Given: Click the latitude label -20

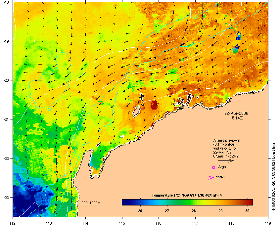Looking at the screenshot, I should (6, 80).
